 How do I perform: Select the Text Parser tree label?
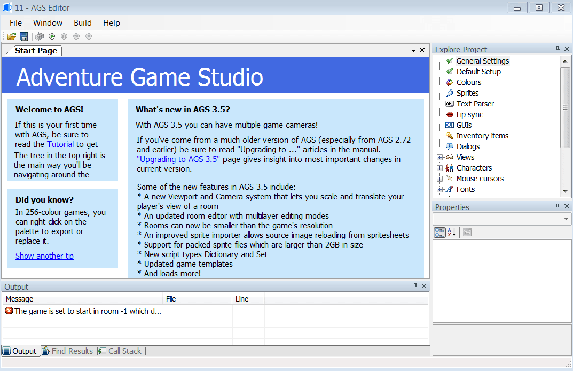[475, 104]
